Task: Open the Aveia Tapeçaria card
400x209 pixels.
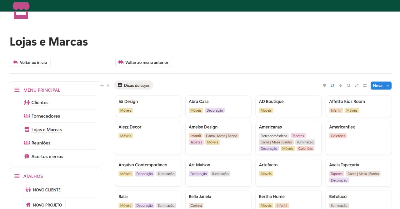Action: pos(359,173)
